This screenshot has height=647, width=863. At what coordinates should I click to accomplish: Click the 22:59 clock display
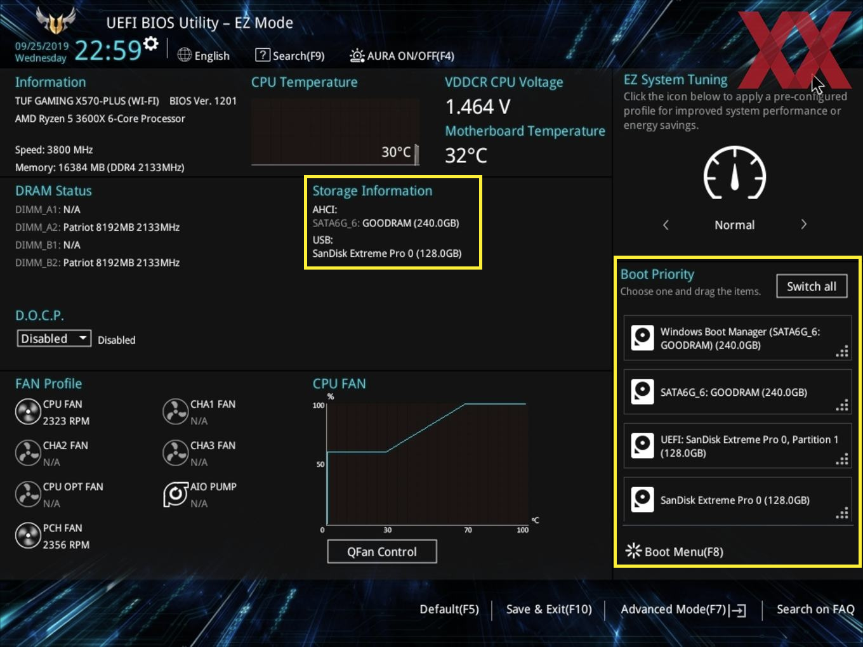click(108, 50)
